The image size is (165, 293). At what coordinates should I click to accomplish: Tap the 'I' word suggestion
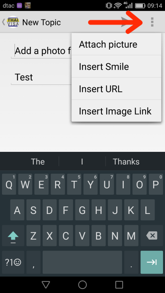coord(82,161)
